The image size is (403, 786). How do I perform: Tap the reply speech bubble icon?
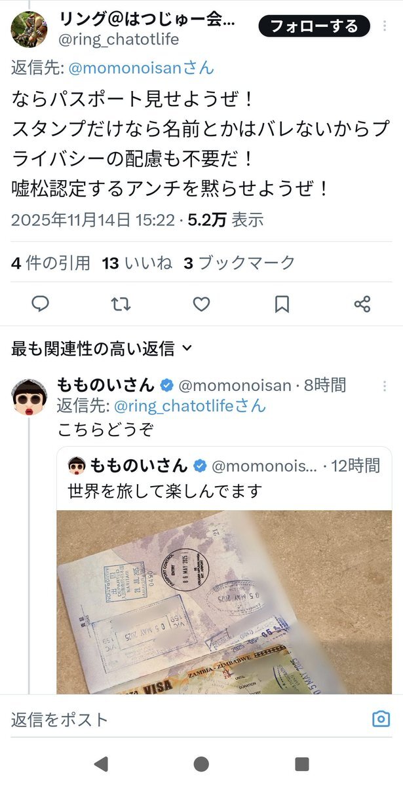41,304
